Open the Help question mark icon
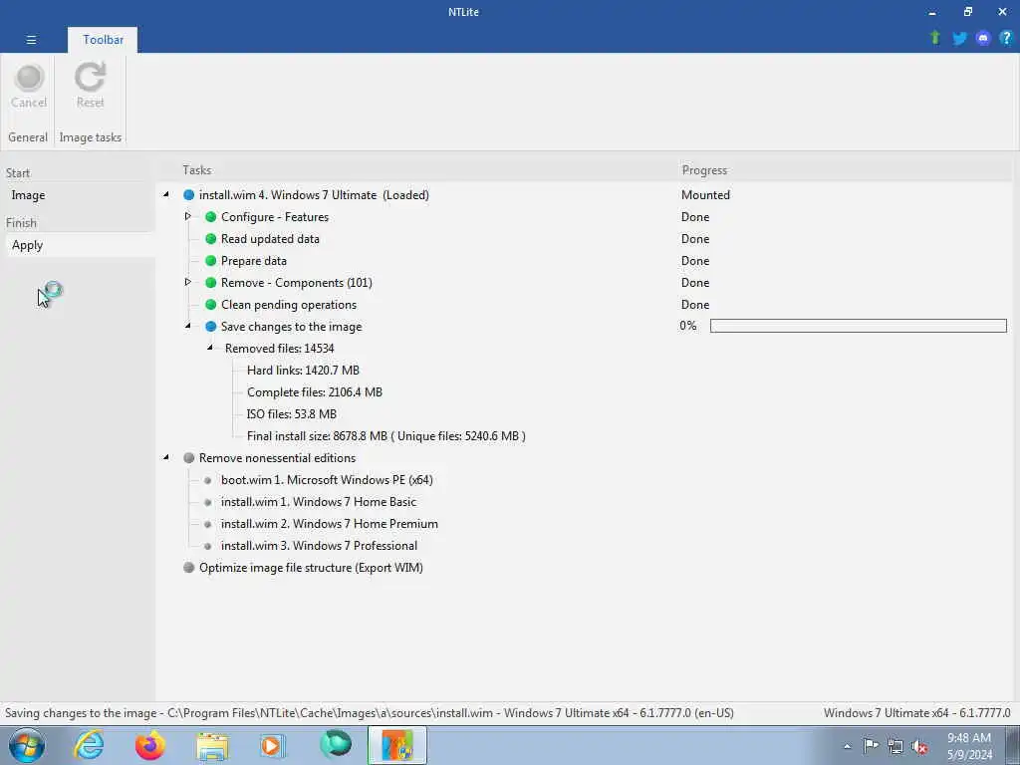The image size is (1020, 765). point(1006,39)
